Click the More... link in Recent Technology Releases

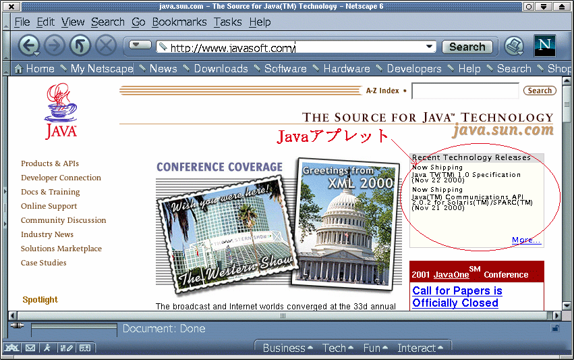[526, 240]
